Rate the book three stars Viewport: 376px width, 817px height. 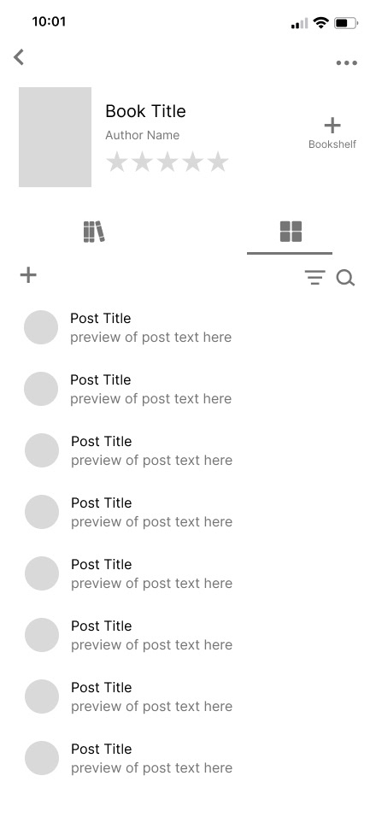(167, 162)
